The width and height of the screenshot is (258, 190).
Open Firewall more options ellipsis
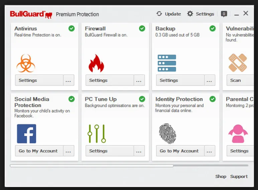point(139,80)
